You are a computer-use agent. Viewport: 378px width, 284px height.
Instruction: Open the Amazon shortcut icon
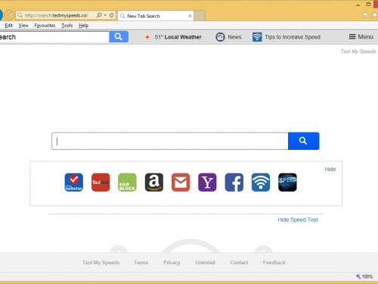[154, 183]
